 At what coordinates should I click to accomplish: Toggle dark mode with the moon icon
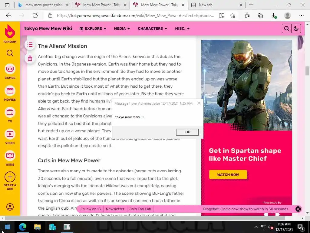tap(296, 29)
